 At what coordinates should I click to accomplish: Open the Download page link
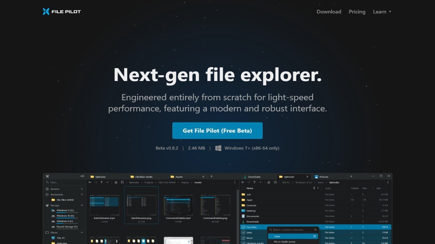[329, 12]
